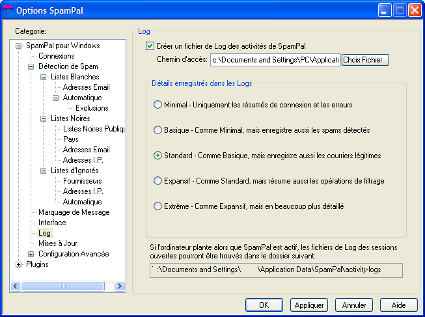The image size is (425, 317).
Task: Select the Minimal log detail option
Action: (x=158, y=105)
